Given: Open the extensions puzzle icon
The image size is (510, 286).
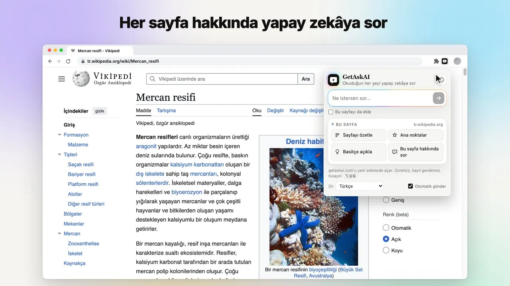Looking at the screenshot, I should point(436,61).
